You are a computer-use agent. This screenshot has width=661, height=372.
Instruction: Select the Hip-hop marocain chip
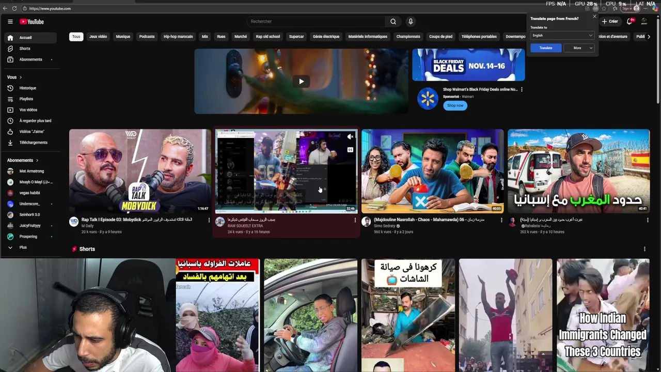pos(178,37)
